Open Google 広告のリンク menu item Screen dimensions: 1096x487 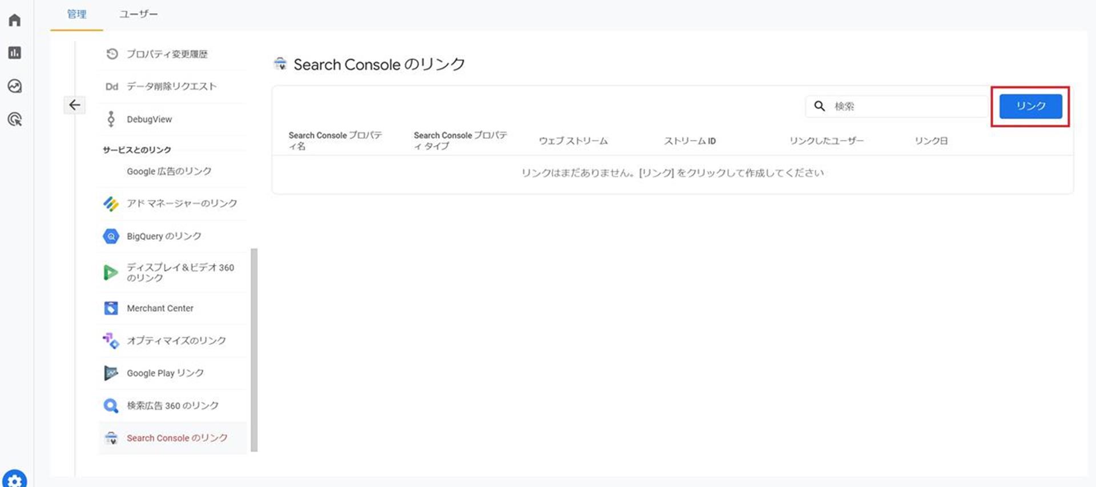172,171
